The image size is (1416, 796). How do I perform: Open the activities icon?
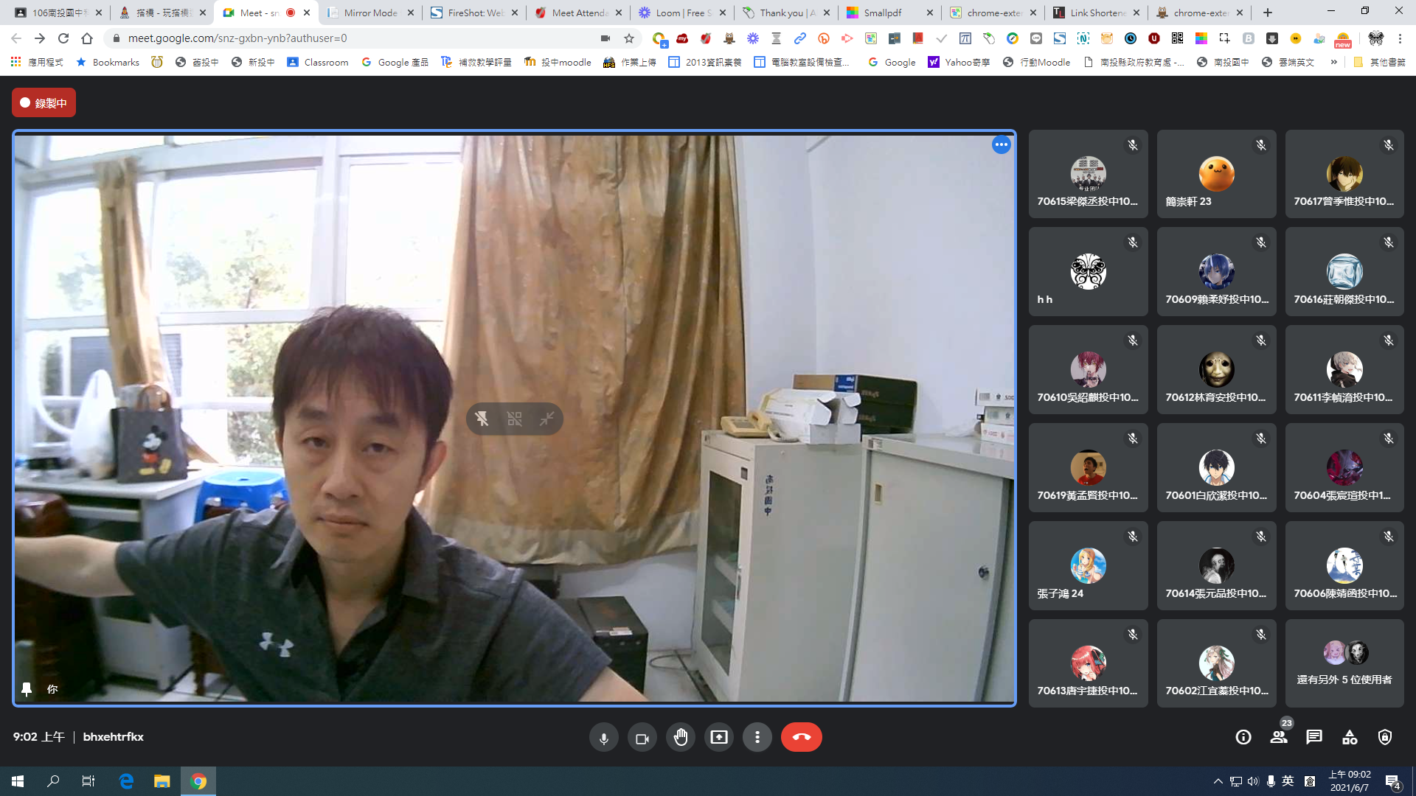coord(1349,737)
